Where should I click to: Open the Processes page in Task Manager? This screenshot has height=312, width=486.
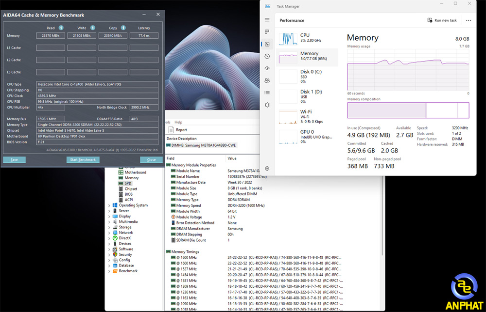point(267,32)
